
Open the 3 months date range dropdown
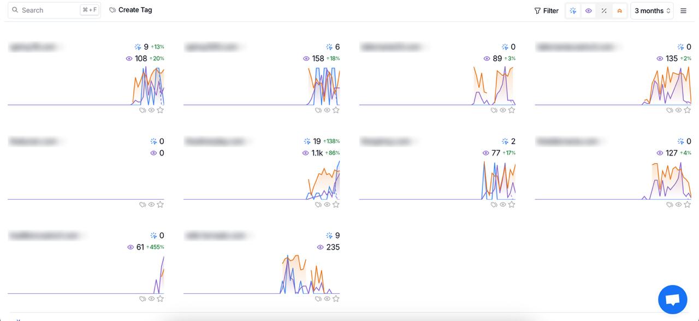tap(651, 11)
